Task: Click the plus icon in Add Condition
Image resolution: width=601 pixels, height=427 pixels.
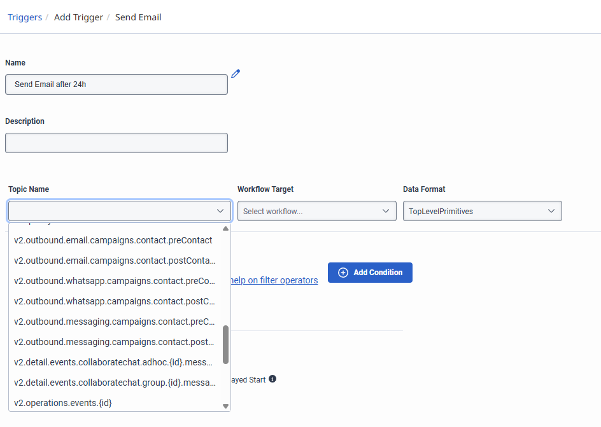Action: [343, 273]
